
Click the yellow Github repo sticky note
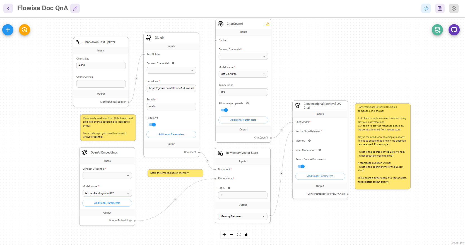(x=108, y=128)
